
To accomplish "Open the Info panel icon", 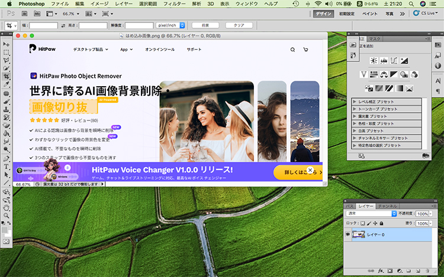I will click(x=437, y=66).
